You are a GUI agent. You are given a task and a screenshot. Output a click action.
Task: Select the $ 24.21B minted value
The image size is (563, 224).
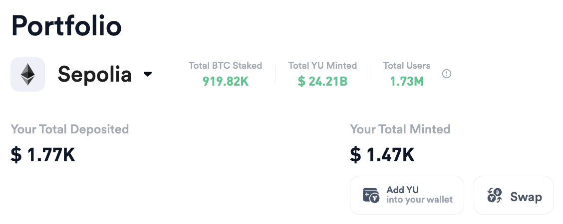point(322,81)
